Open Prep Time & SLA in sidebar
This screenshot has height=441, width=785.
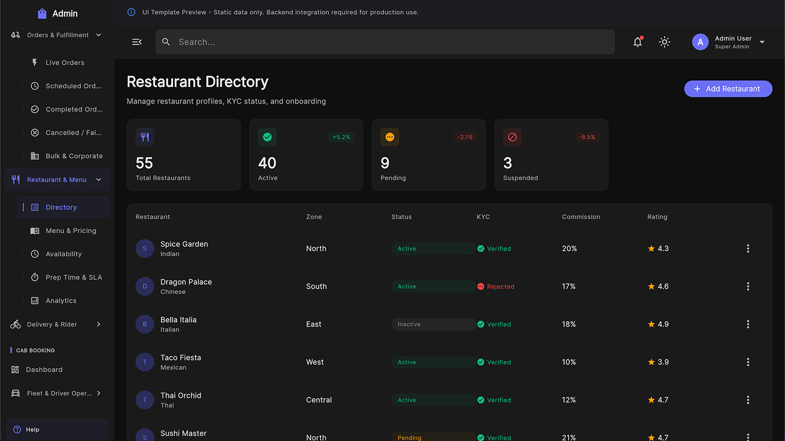point(63,277)
